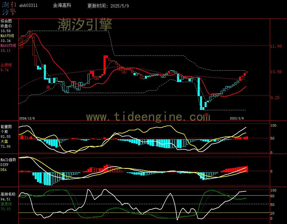Select the 能量图 panel label

click(x=6, y=127)
